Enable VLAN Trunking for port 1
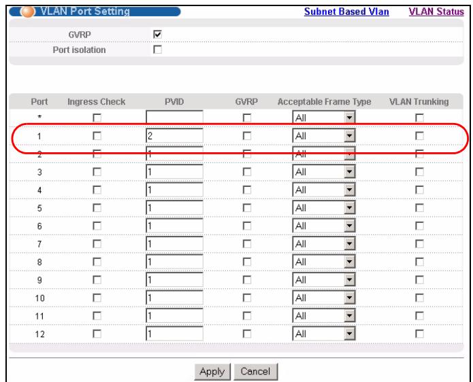473x382 pixels. coord(419,136)
